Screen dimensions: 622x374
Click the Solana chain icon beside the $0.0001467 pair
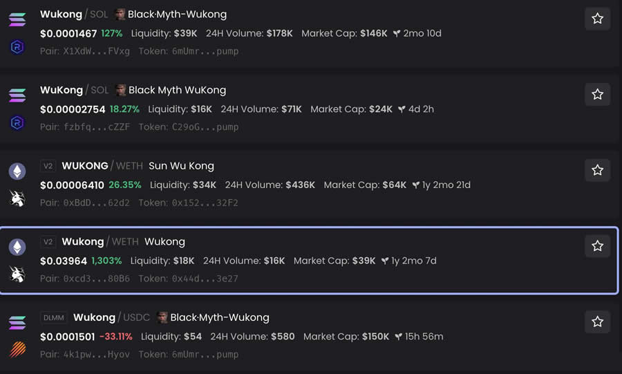pos(17,19)
